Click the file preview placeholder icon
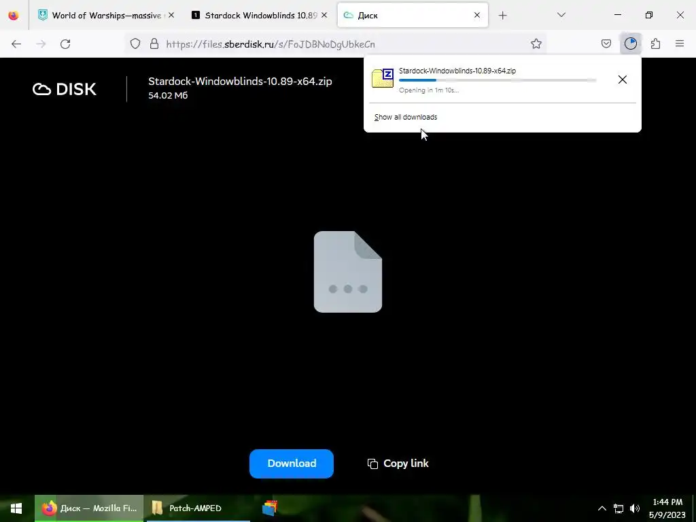This screenshot has width=696, height=522. [348, 272]
